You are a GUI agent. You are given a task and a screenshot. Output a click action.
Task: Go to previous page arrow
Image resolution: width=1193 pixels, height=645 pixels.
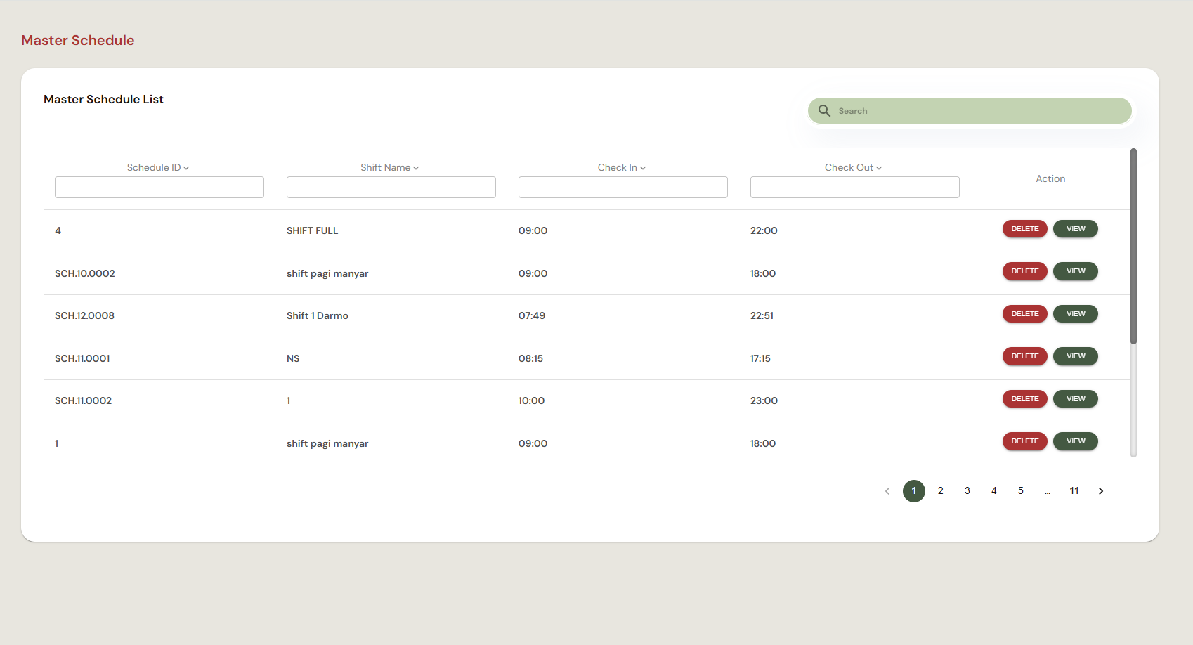pyautogui.click(x=887, y=491)
